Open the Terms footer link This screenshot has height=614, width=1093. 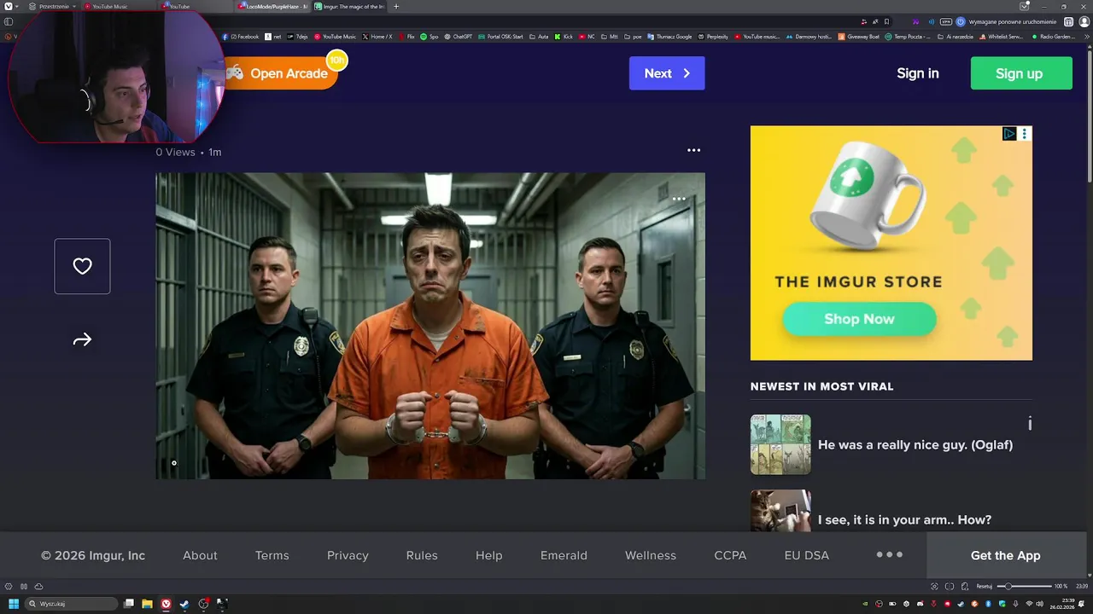(272, 555)
